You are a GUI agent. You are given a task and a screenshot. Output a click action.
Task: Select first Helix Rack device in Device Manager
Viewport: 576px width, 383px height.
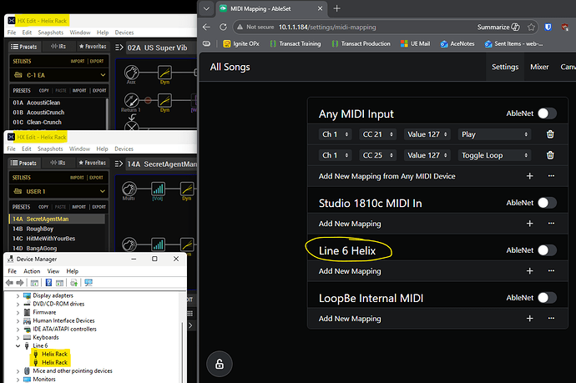coord(54,354)
